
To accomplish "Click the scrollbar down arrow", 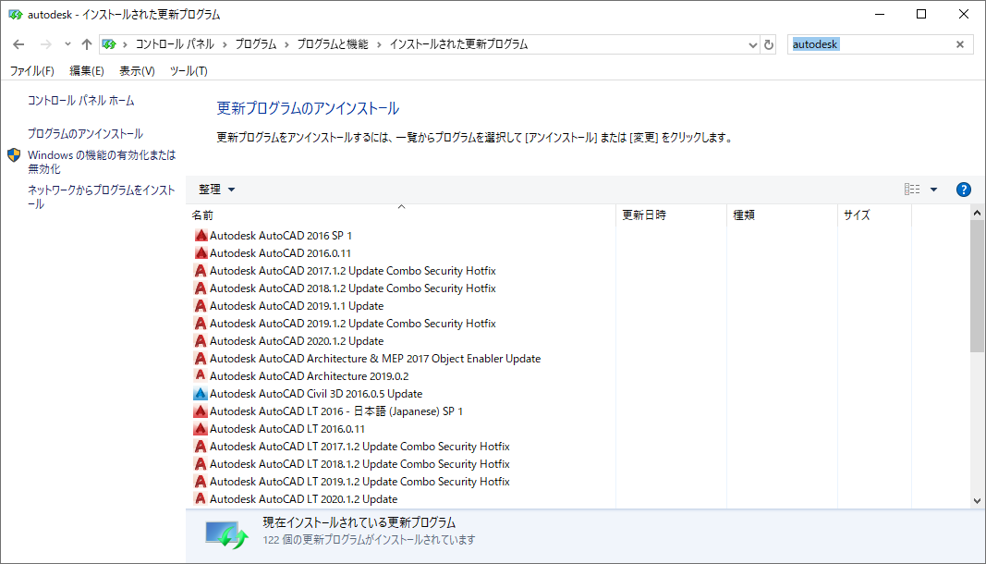I will point(977,501).
